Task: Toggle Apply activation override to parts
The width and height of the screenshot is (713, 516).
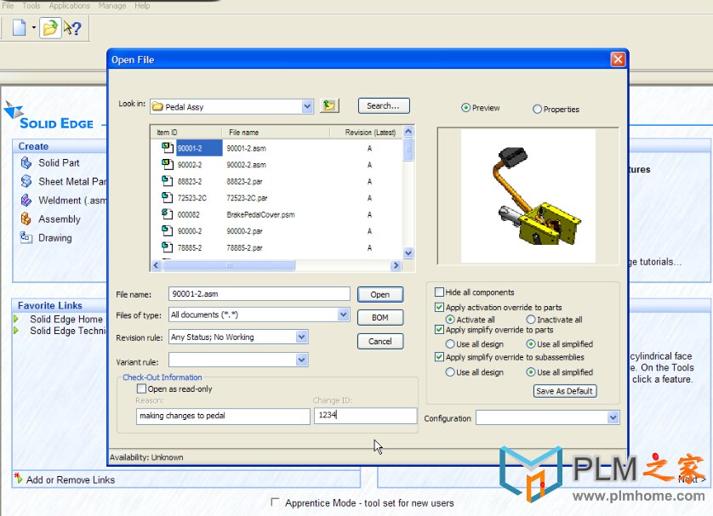Action: click(439, 307)
